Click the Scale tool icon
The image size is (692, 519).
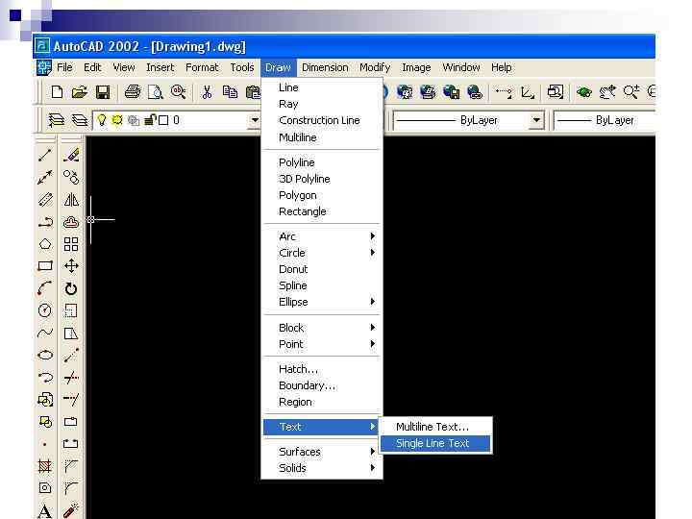pos(71,310)
